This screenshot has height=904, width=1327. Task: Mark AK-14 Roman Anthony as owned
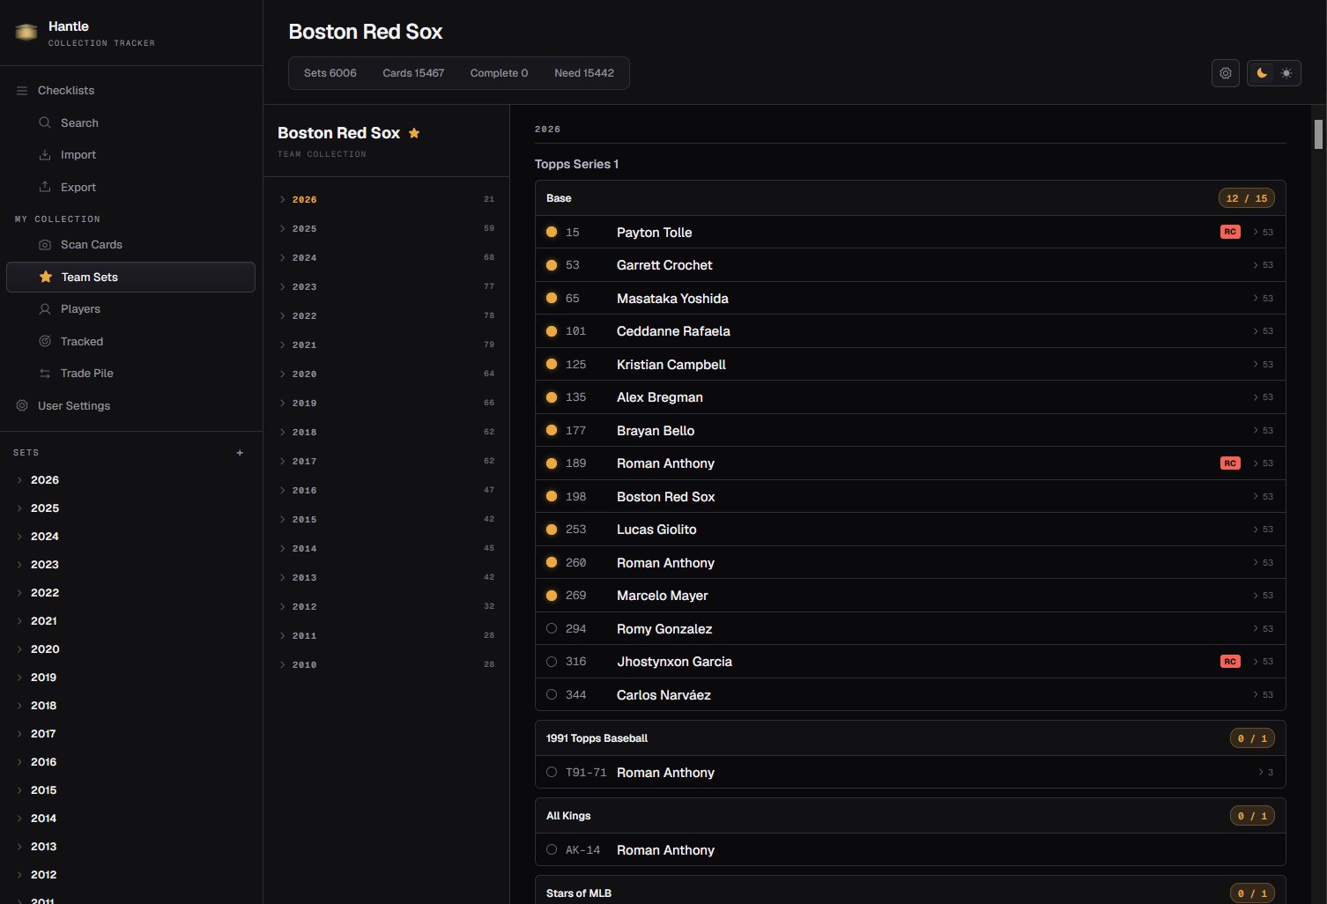coord(552,849)
